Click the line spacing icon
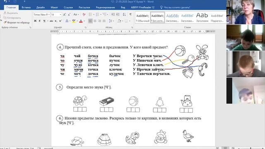 [111, 21]
